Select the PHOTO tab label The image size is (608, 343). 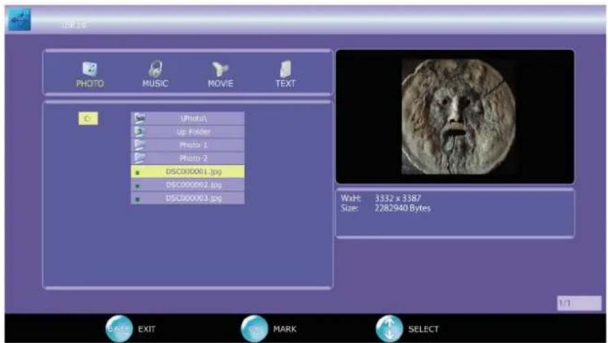click(x=90, y=84)
